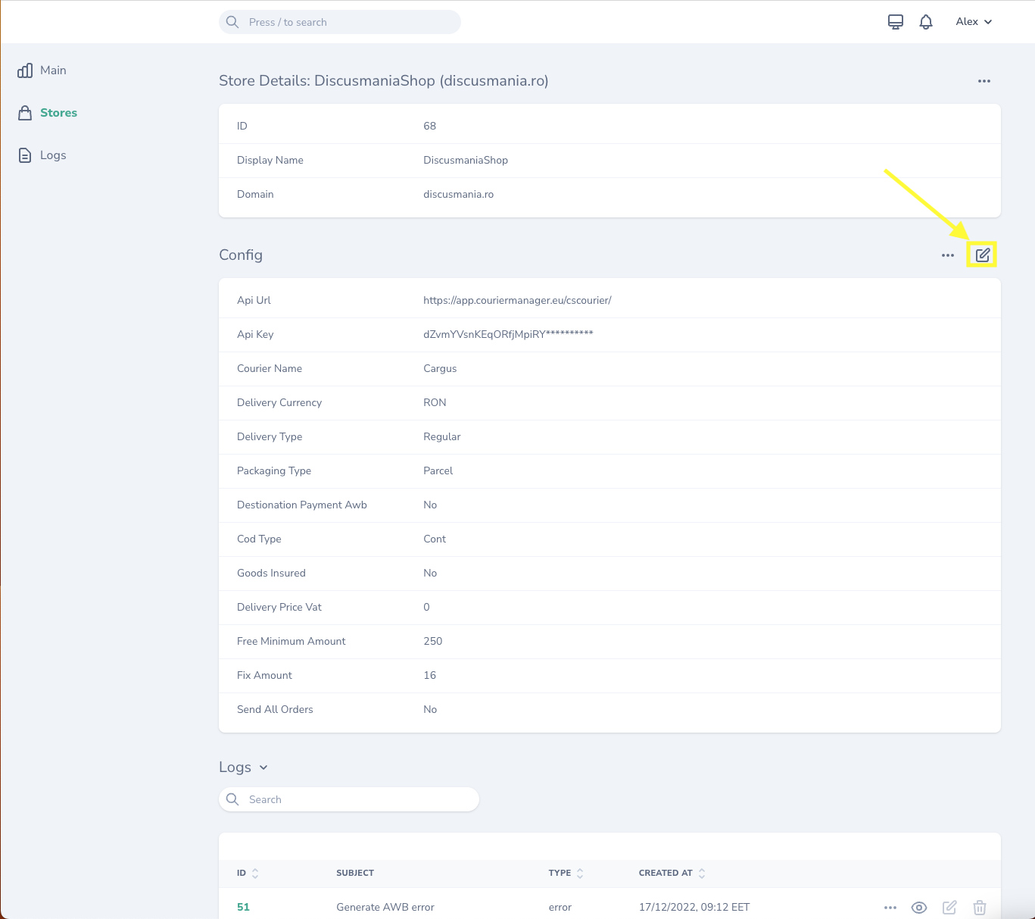The image size is (1035, 919).
Task: Sort logs by CREATED AT column
Action: [x=672, y=873]
